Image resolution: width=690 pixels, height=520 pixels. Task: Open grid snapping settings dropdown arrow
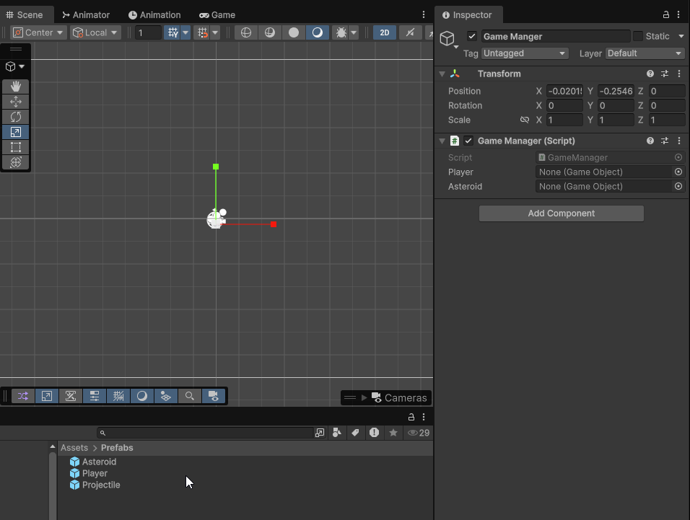pyautogui.click(x=215, y=32)
